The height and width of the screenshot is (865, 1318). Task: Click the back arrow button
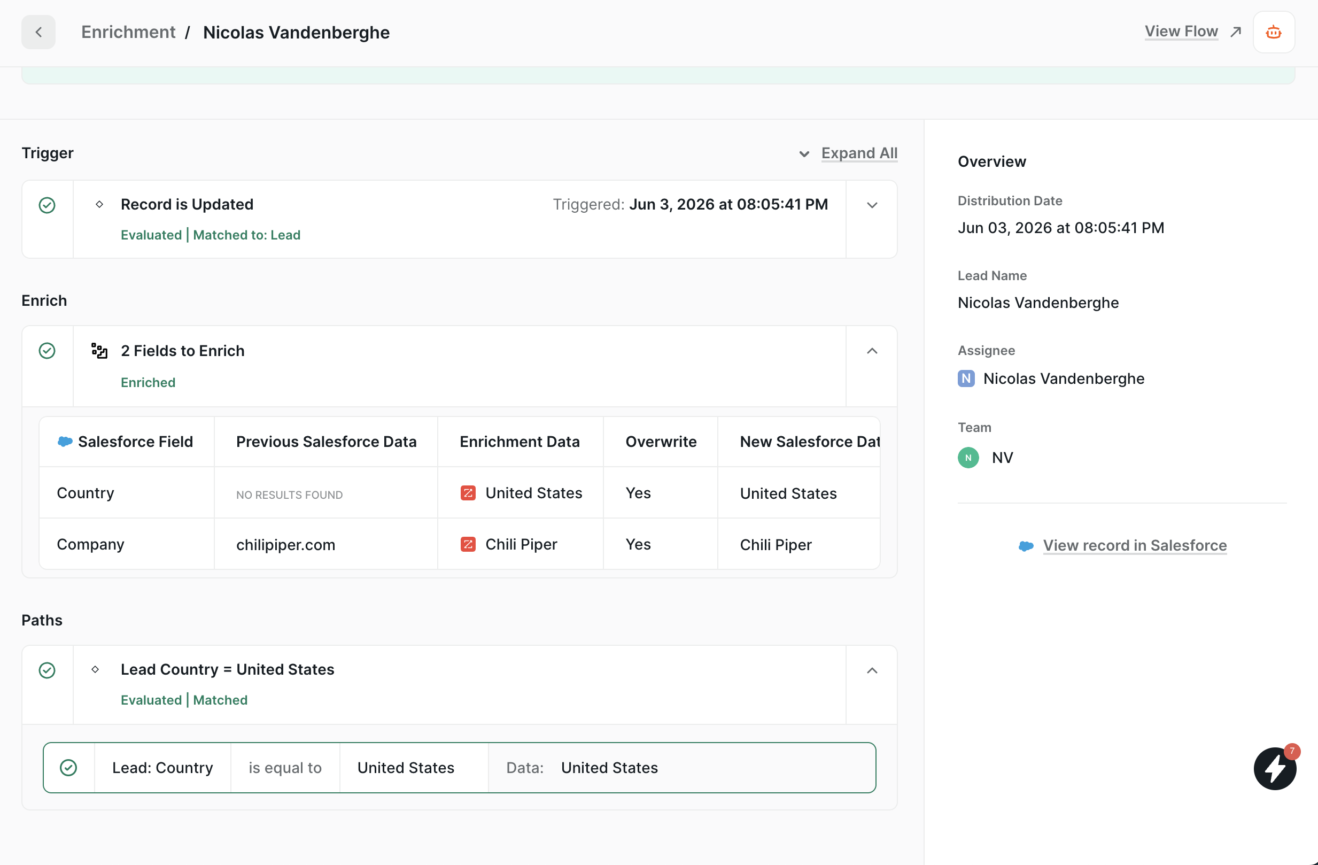tap(38, 32)
